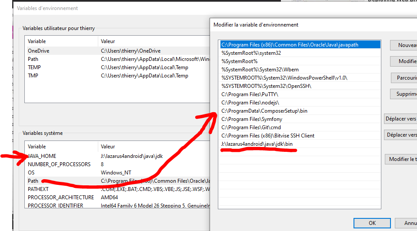Select the TEMP user variable row
The image size is (417, 231).
(34, 67)
